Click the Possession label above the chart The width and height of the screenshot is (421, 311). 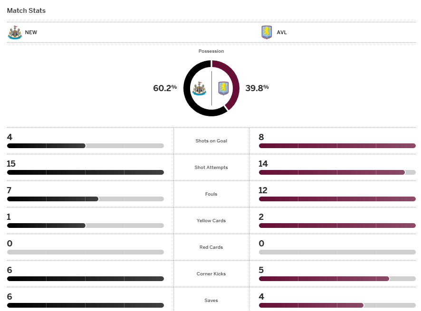[211, 51]
